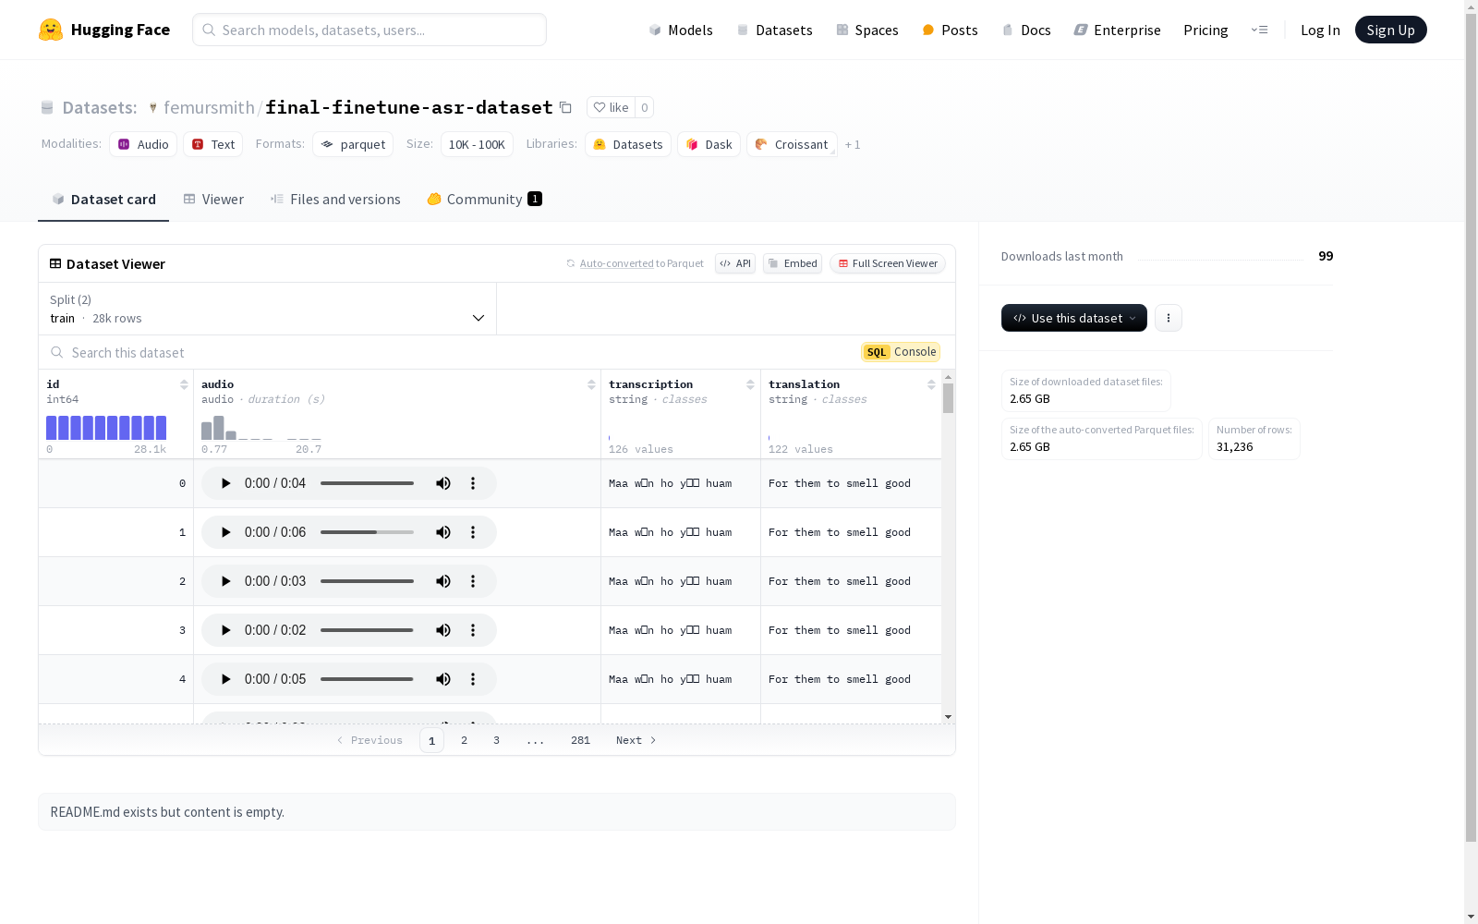
Task: Copy dataset name with the copy icon
Action: (565, 108)
